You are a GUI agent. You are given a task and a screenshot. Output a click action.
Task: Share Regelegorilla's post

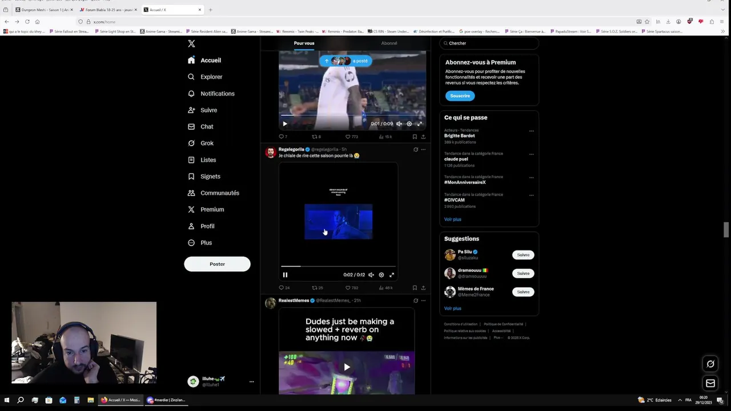423,288
